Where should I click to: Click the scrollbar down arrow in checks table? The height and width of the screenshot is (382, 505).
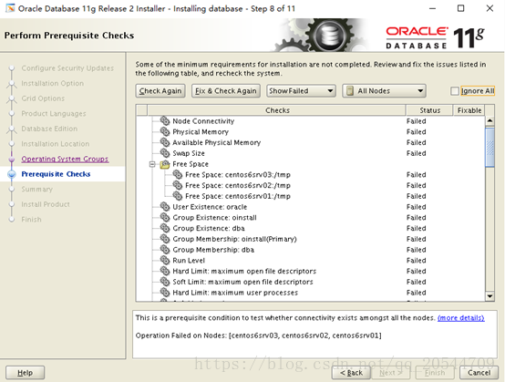(x=490, y=296)
